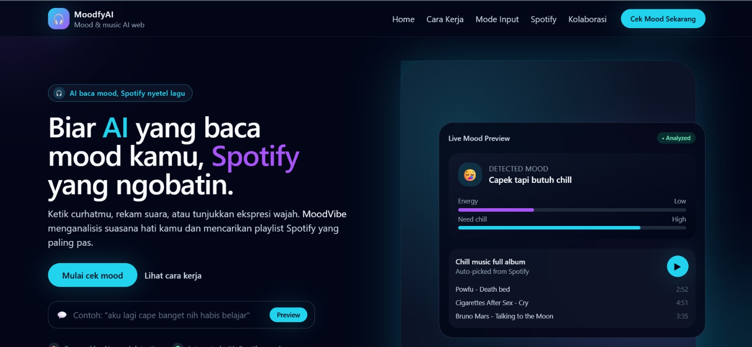Click the speech bubble icon in the input box
Viewport: 752px width, 347px height.
click(x=62, y=315)
